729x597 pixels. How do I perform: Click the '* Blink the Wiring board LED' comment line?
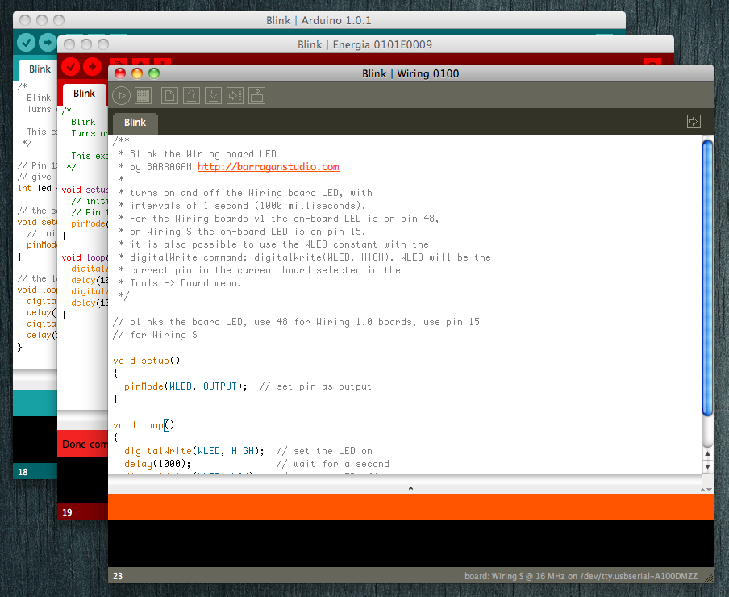tap(198, 154)
